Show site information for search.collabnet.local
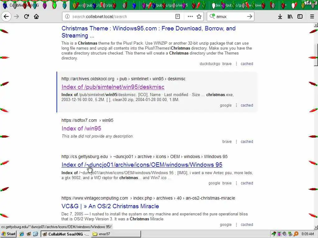This screenshot has height=238, width=318. click(x=67, y=16)
